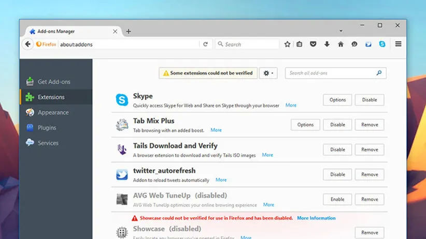This screenshot has height=239, width=426.
Task: Click the Search all add-ons field
Action: pos(331,73)
